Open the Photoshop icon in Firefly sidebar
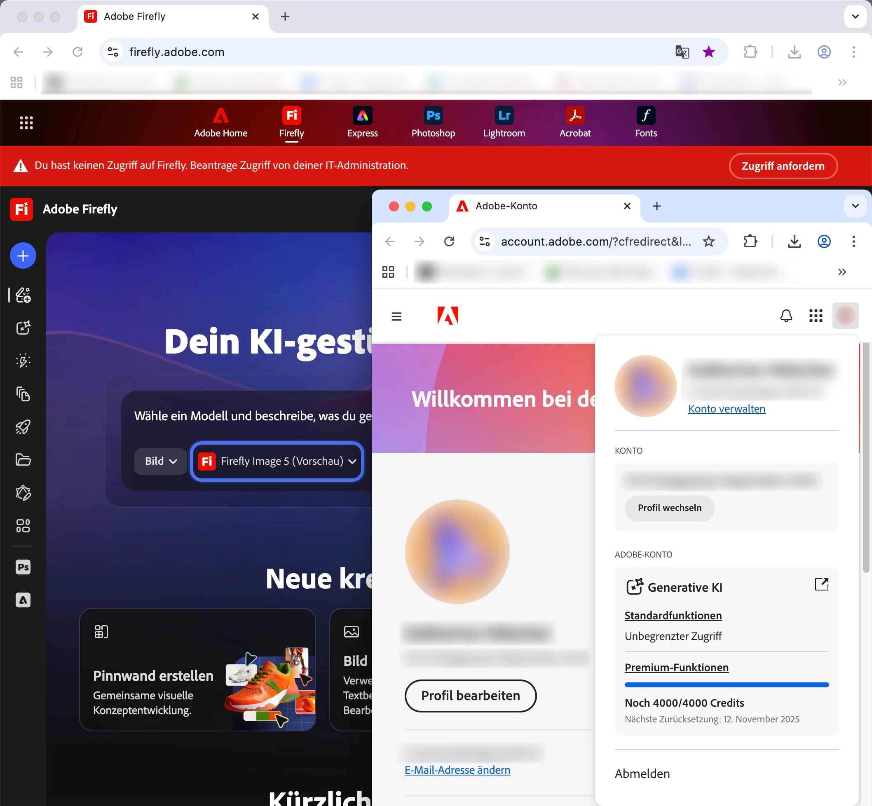This screenshot has width=872, height=806. coord(23,567)
